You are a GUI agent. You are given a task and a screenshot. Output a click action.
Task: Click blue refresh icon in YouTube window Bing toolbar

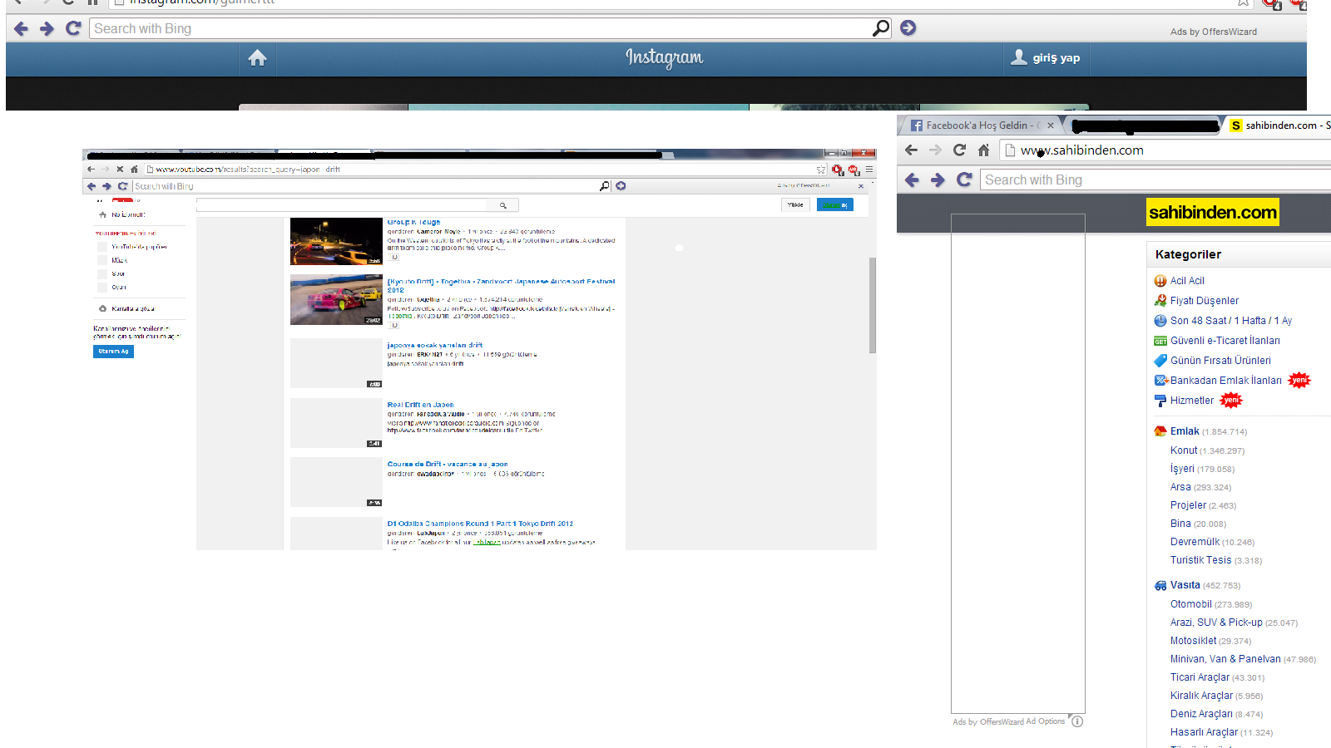(x=122, y=186)
